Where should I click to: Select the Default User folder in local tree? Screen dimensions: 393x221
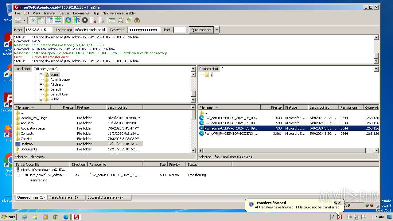click(60, 94)
